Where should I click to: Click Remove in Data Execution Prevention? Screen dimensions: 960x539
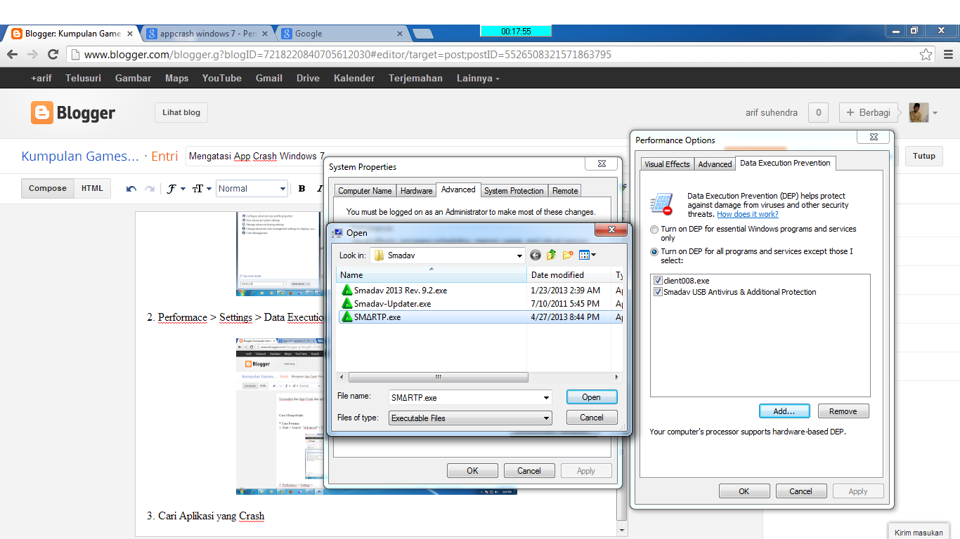pyautogui.click(x=843, y=411)
